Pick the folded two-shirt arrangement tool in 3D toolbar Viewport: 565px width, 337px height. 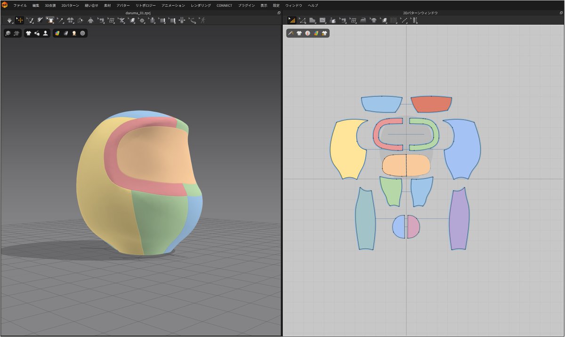[x=71, y=20]
